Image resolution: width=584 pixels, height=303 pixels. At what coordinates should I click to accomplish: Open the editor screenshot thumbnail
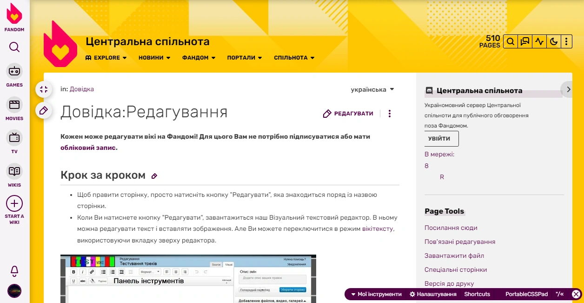pyautogui.click(x=188, y=278)
